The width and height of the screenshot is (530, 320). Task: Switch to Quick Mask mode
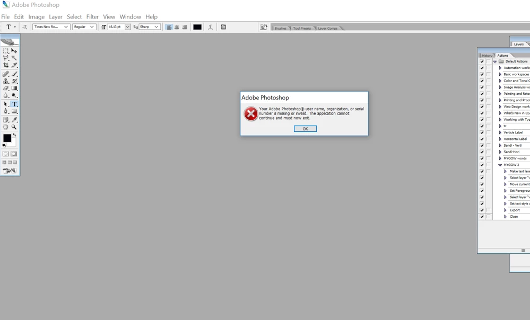(14, 154)
